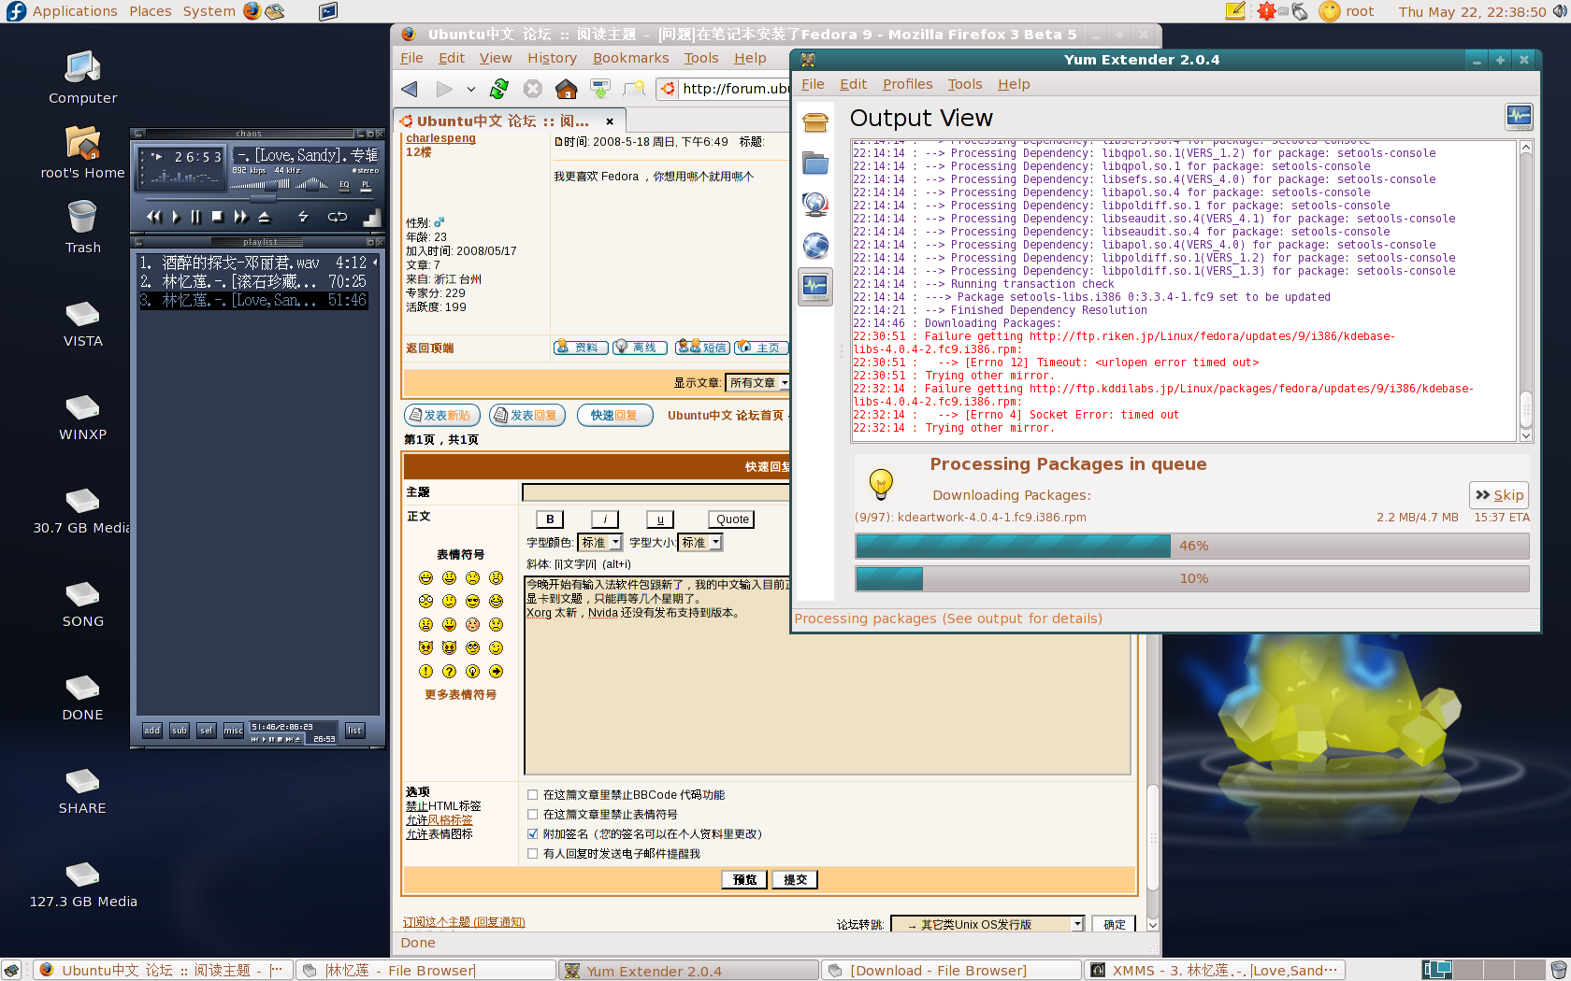This screenshot has height=981, width=1571.
Task: Click 发表新贴 new post button
Action: coord(442,416)
